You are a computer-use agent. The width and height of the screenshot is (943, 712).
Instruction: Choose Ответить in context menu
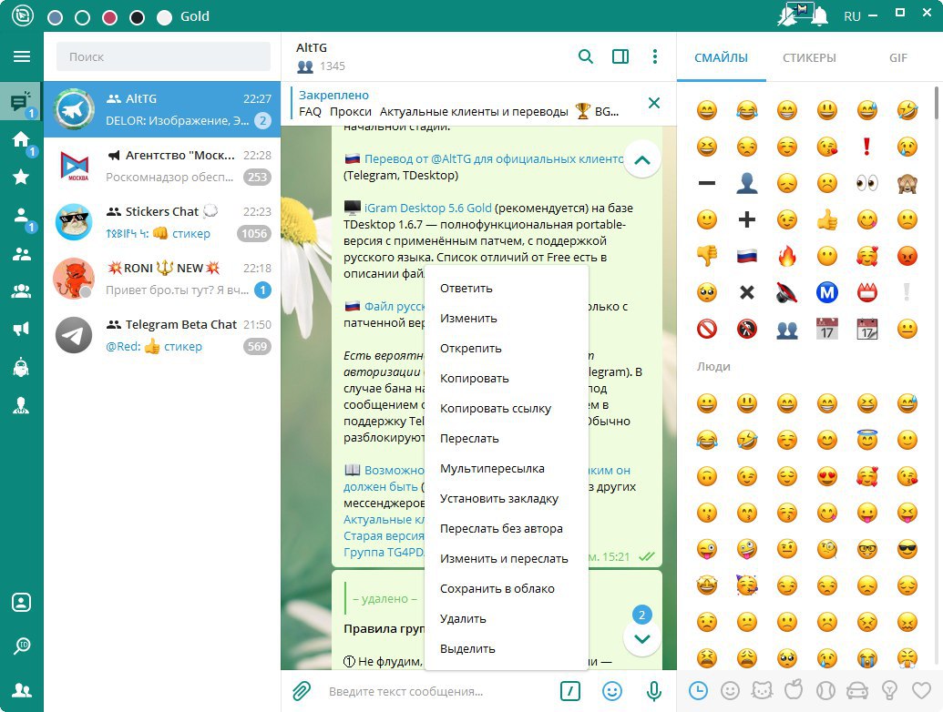click(x=507, y=289)
